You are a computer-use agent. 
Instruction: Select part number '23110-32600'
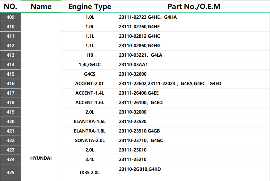point(133,74)
